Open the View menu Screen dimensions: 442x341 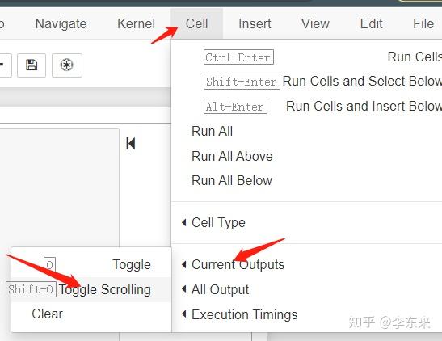coord(315,23)
